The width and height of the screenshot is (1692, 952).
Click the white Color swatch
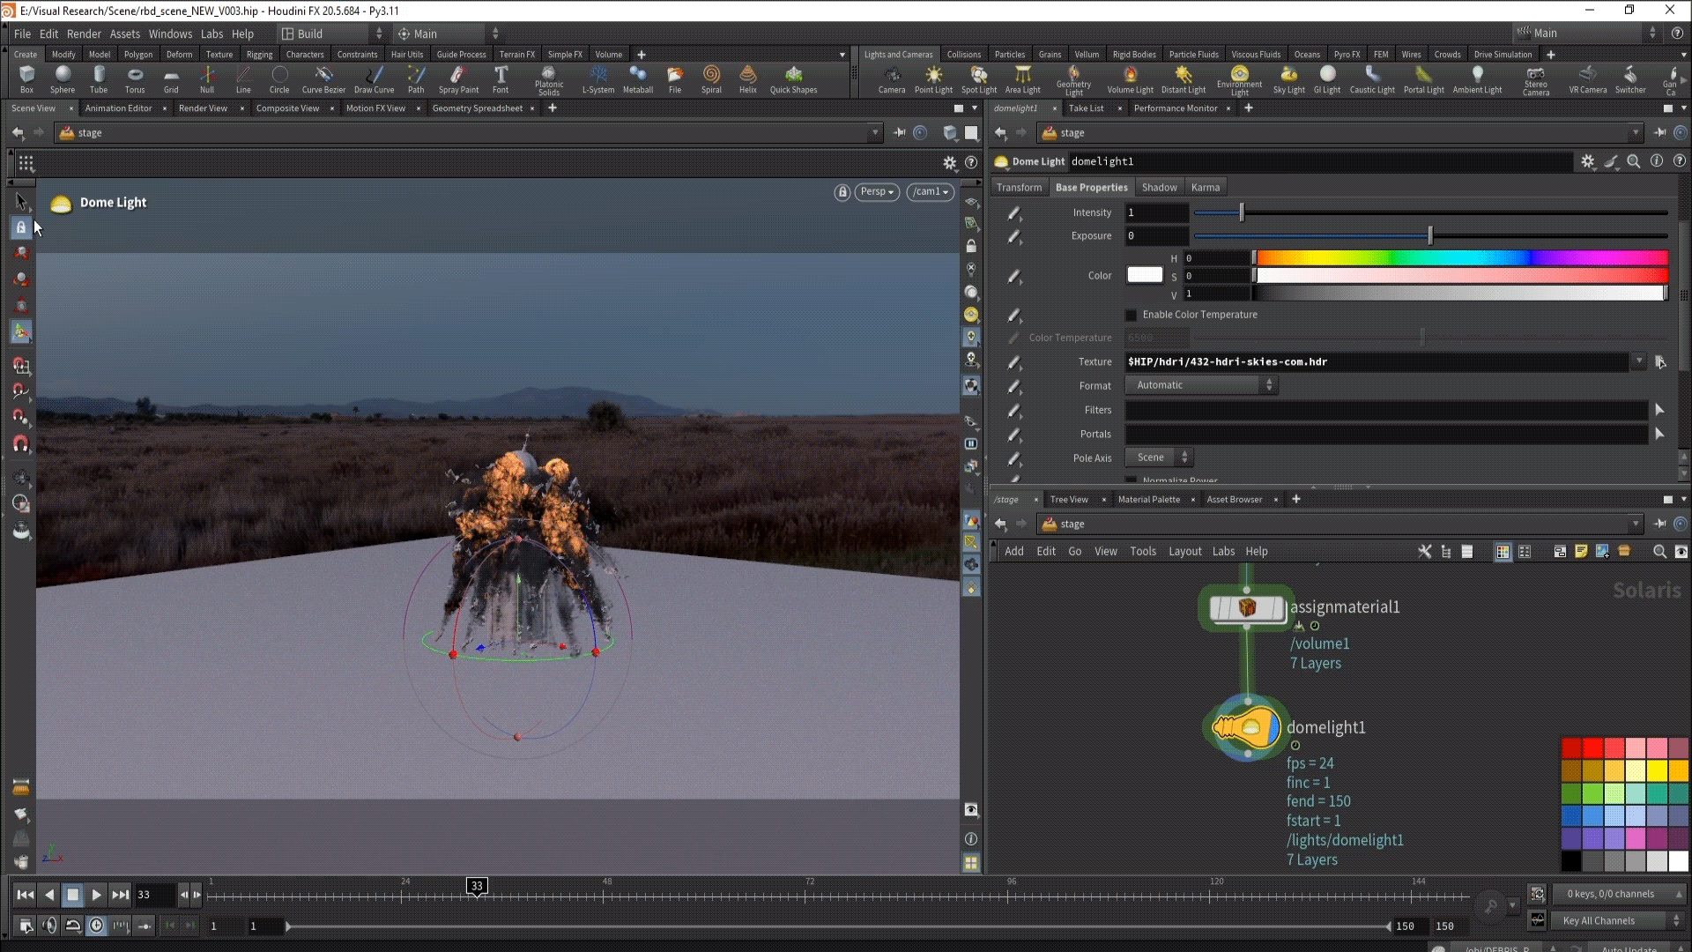pos(1145,275)
